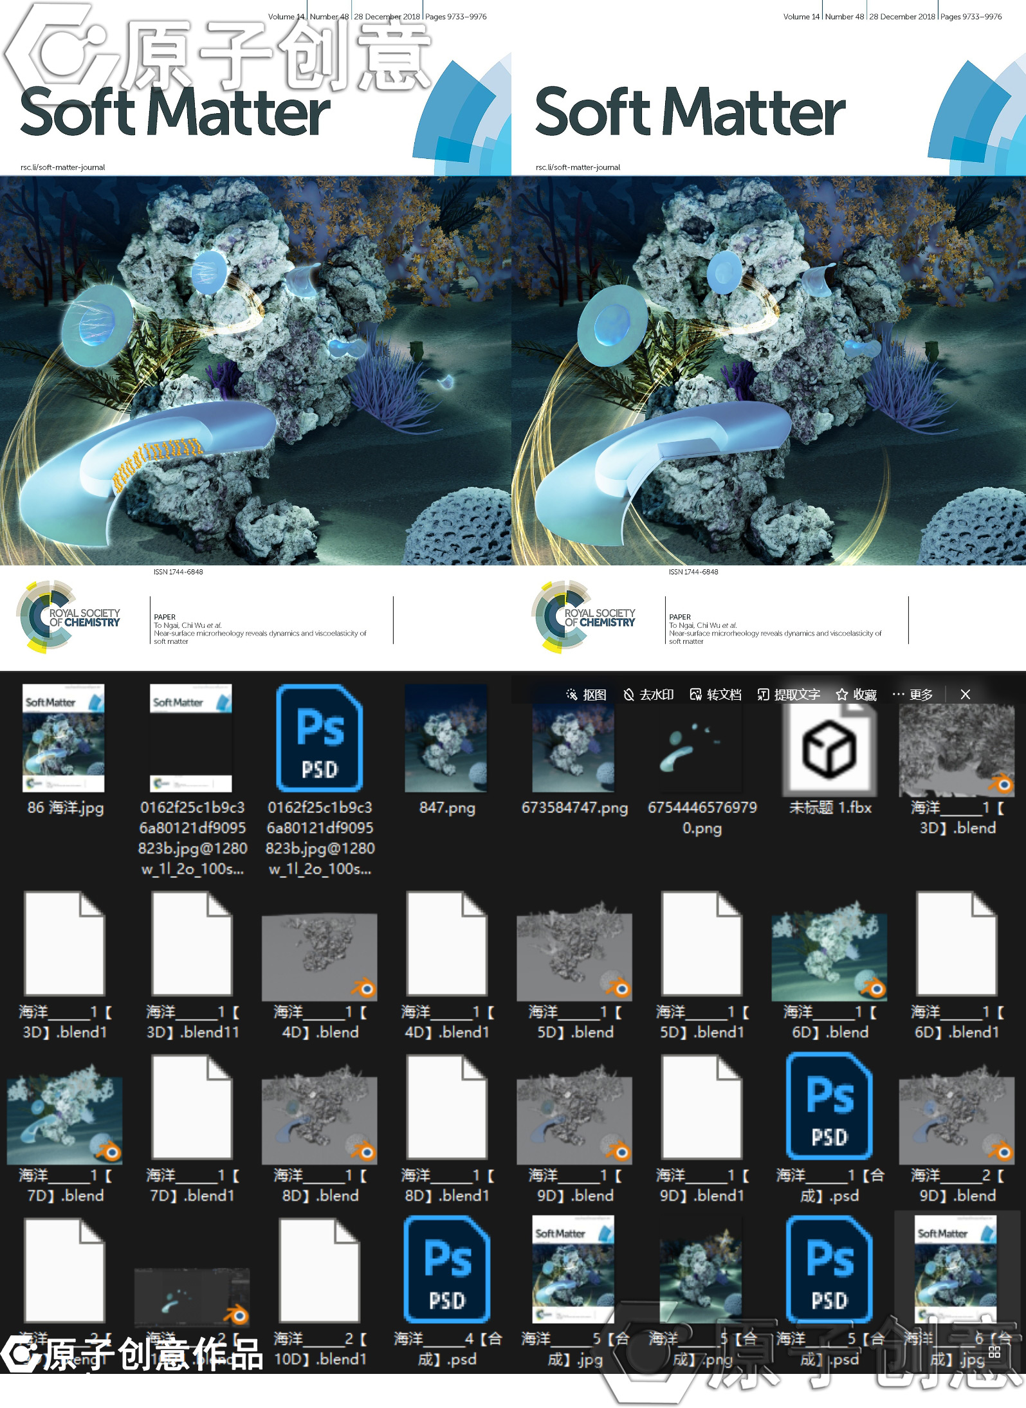Open rsc.li/soft-matter-journal link on left cover
1026x1408 pixels.
pyautogui.click(x=62, y=167)
